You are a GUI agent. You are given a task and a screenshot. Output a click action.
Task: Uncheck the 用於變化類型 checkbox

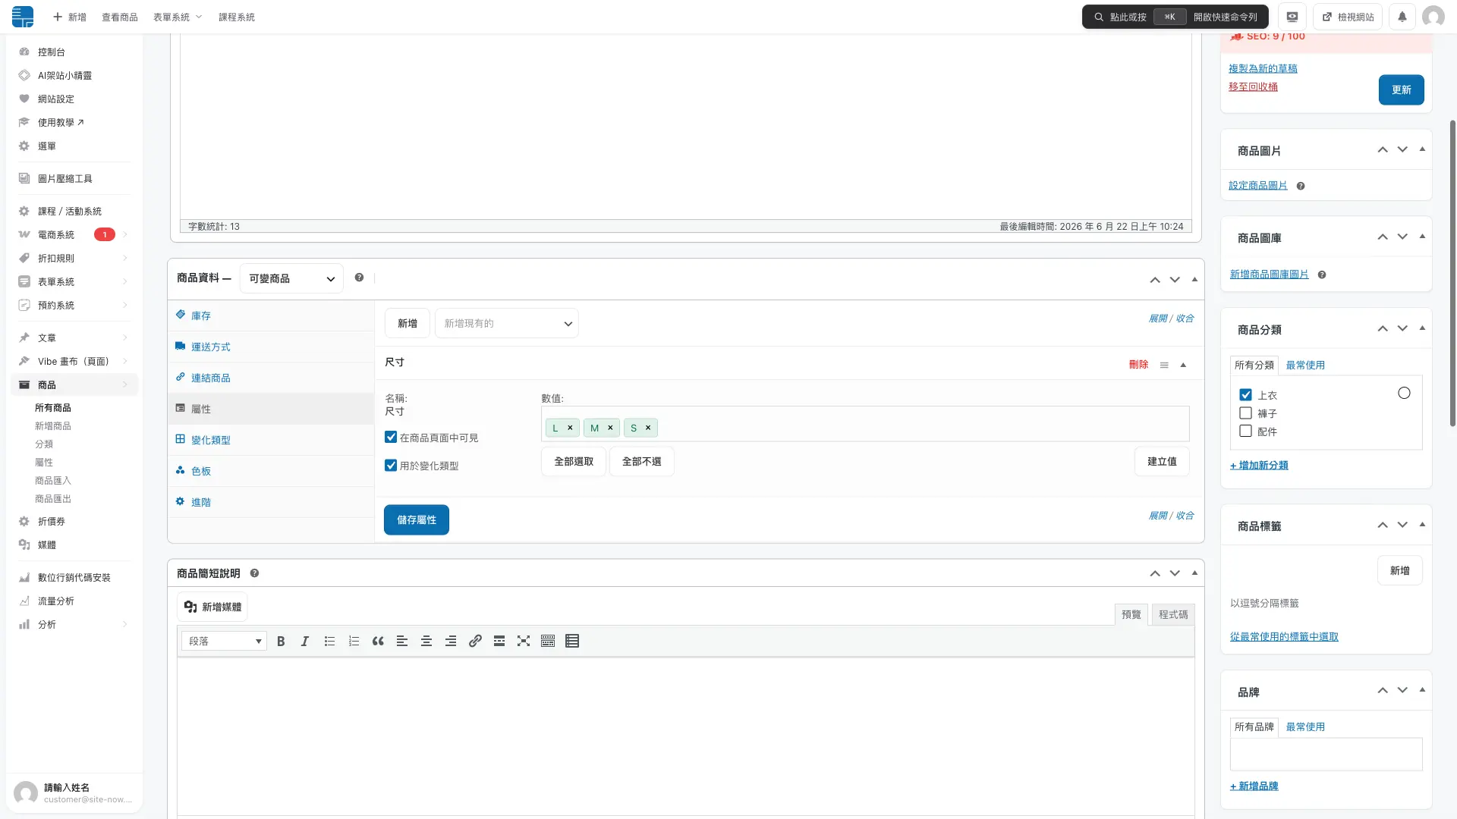coord(391,466)
